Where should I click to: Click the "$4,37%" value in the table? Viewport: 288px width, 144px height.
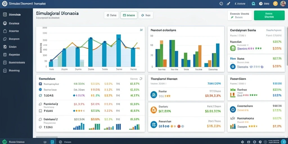pyautogui.click(x=135, y=95)
